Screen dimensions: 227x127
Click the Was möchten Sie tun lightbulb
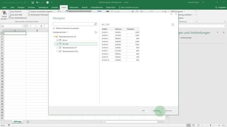120,7
